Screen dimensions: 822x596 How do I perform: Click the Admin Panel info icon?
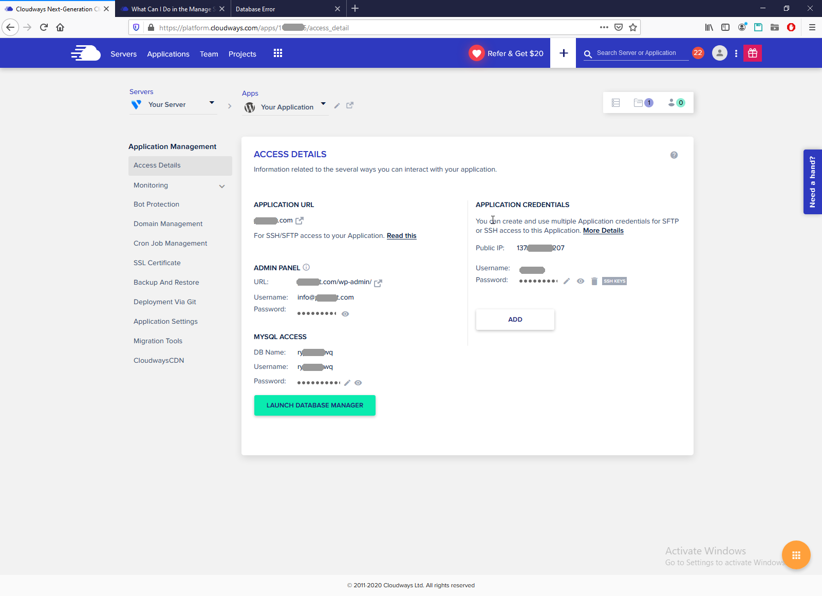tap(306, 267)
